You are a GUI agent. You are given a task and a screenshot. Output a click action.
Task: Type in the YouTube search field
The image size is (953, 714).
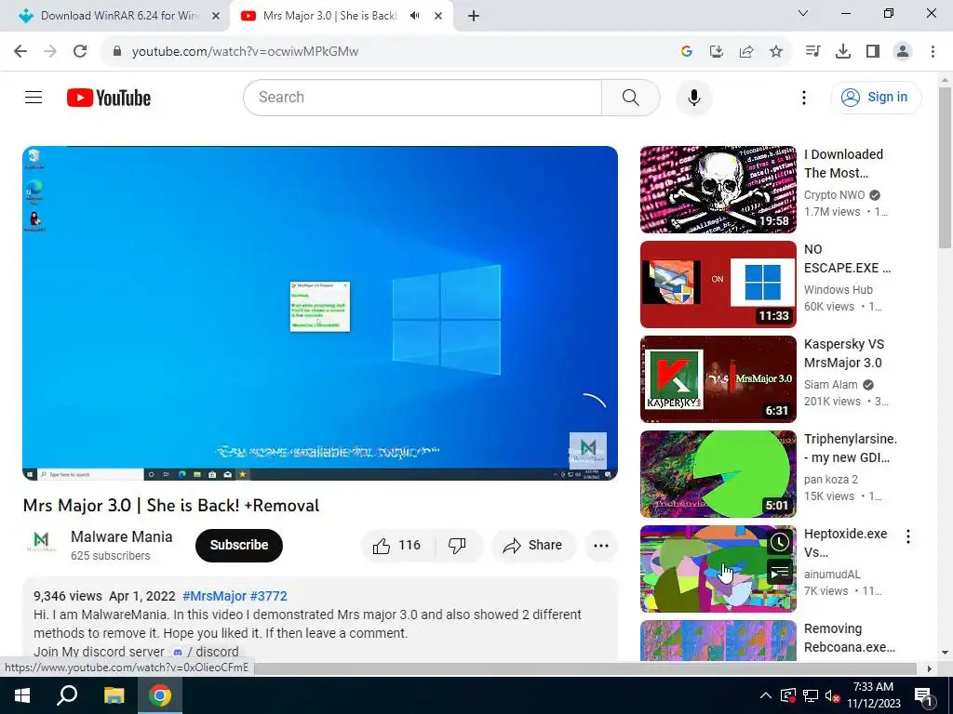(x=423, y=97)
